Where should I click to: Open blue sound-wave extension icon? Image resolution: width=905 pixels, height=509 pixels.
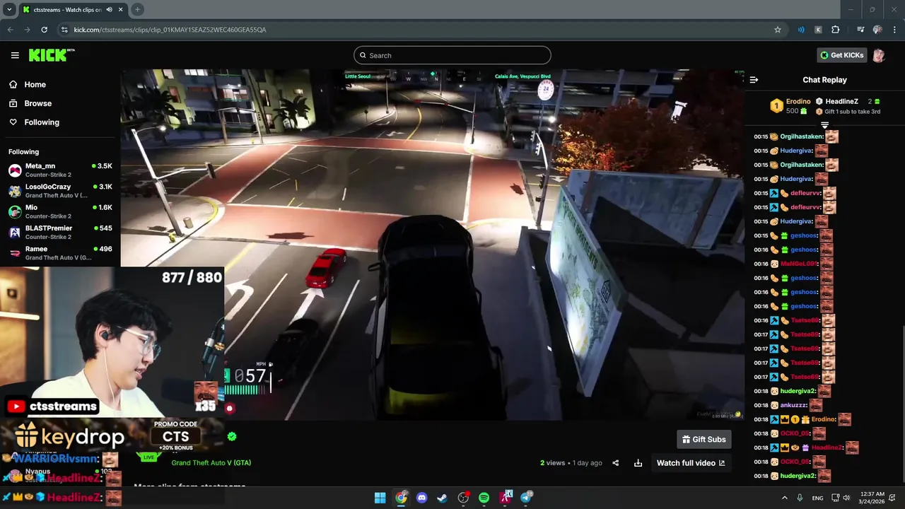tap(801, 30)
